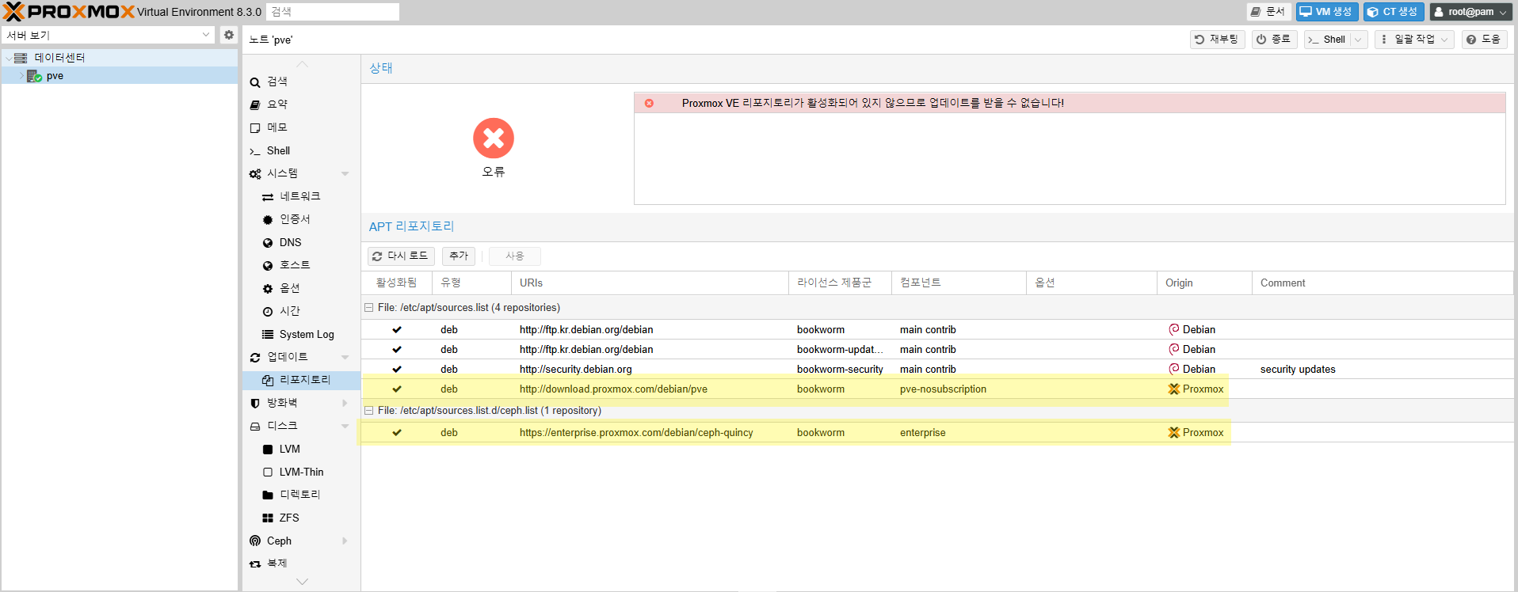The image size is (1518, 592).
Task: Click the red error status icon
Action: tap(494, 139)
